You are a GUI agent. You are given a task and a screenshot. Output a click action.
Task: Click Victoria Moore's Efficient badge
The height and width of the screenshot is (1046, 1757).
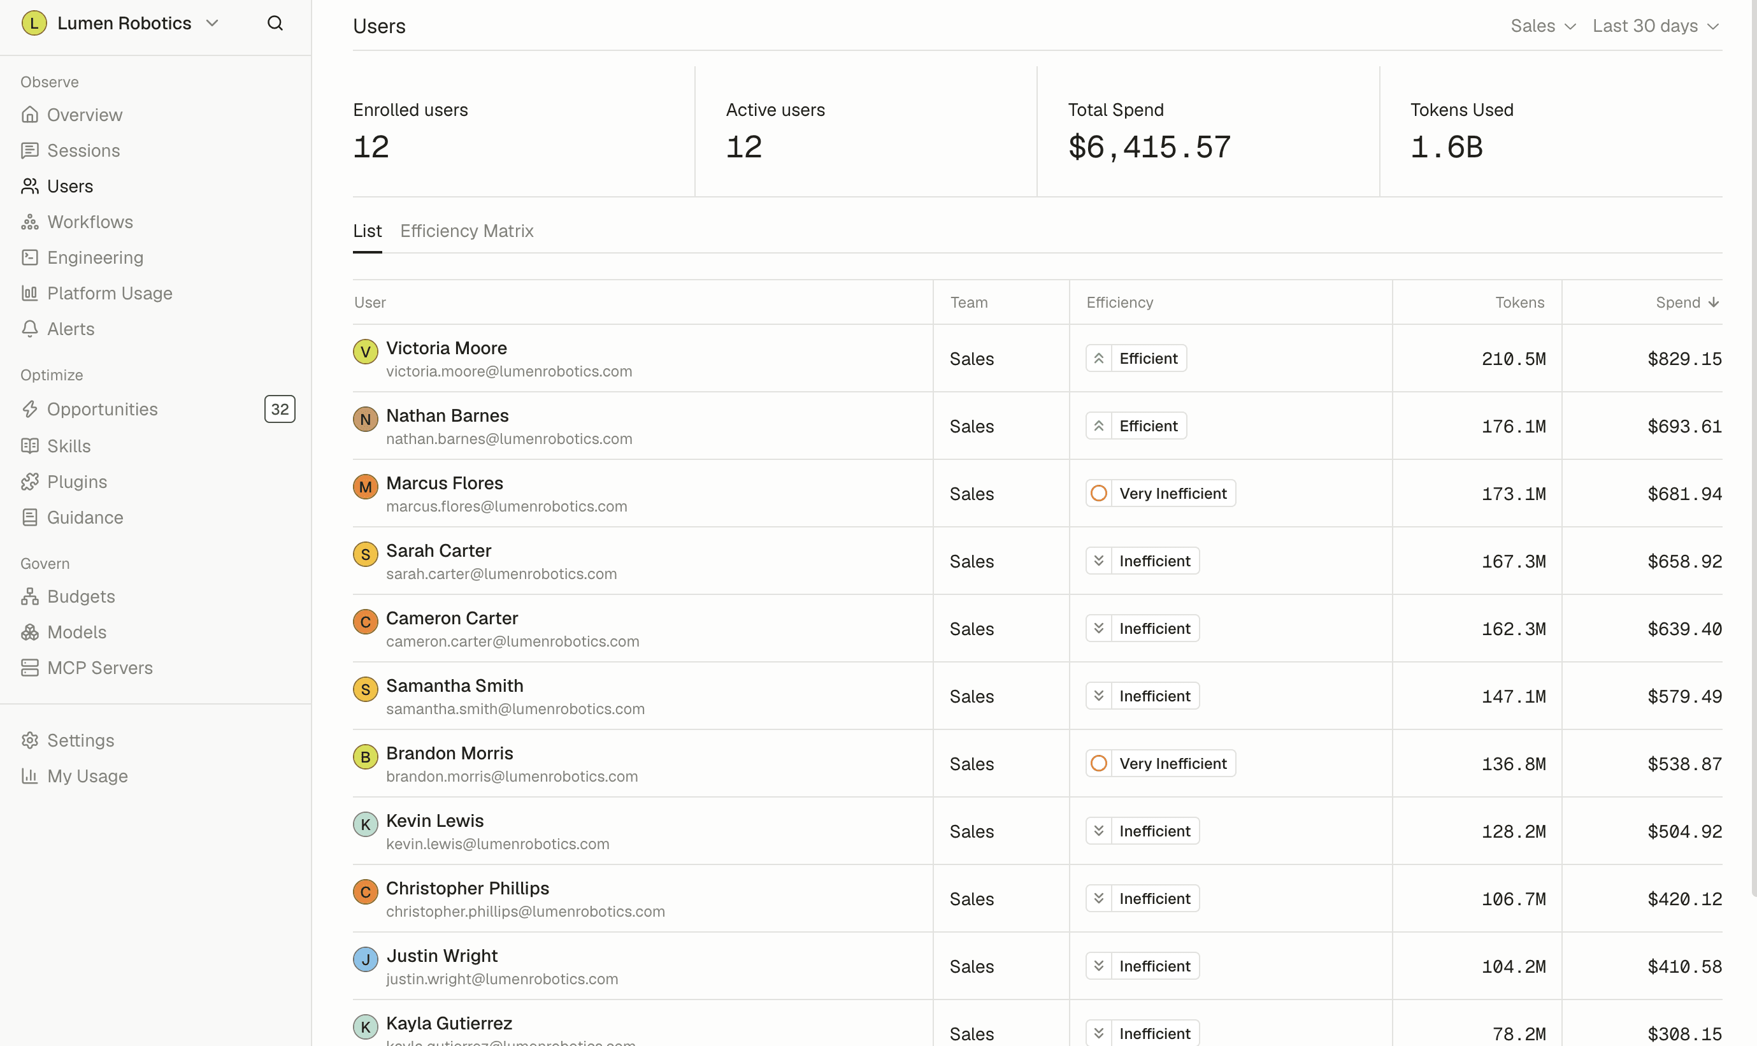(x=1135, y=359)
